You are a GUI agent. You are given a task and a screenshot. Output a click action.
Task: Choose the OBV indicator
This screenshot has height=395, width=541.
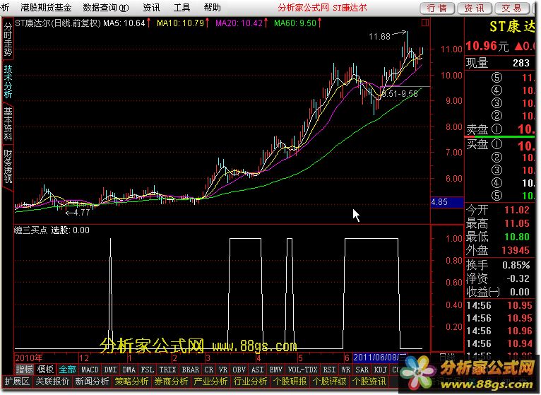pos(239,370)
